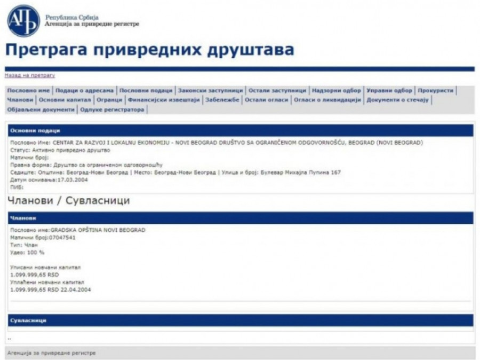
Task: View 'Финансијски извештаји' tab
Action: tap(164, 100)
